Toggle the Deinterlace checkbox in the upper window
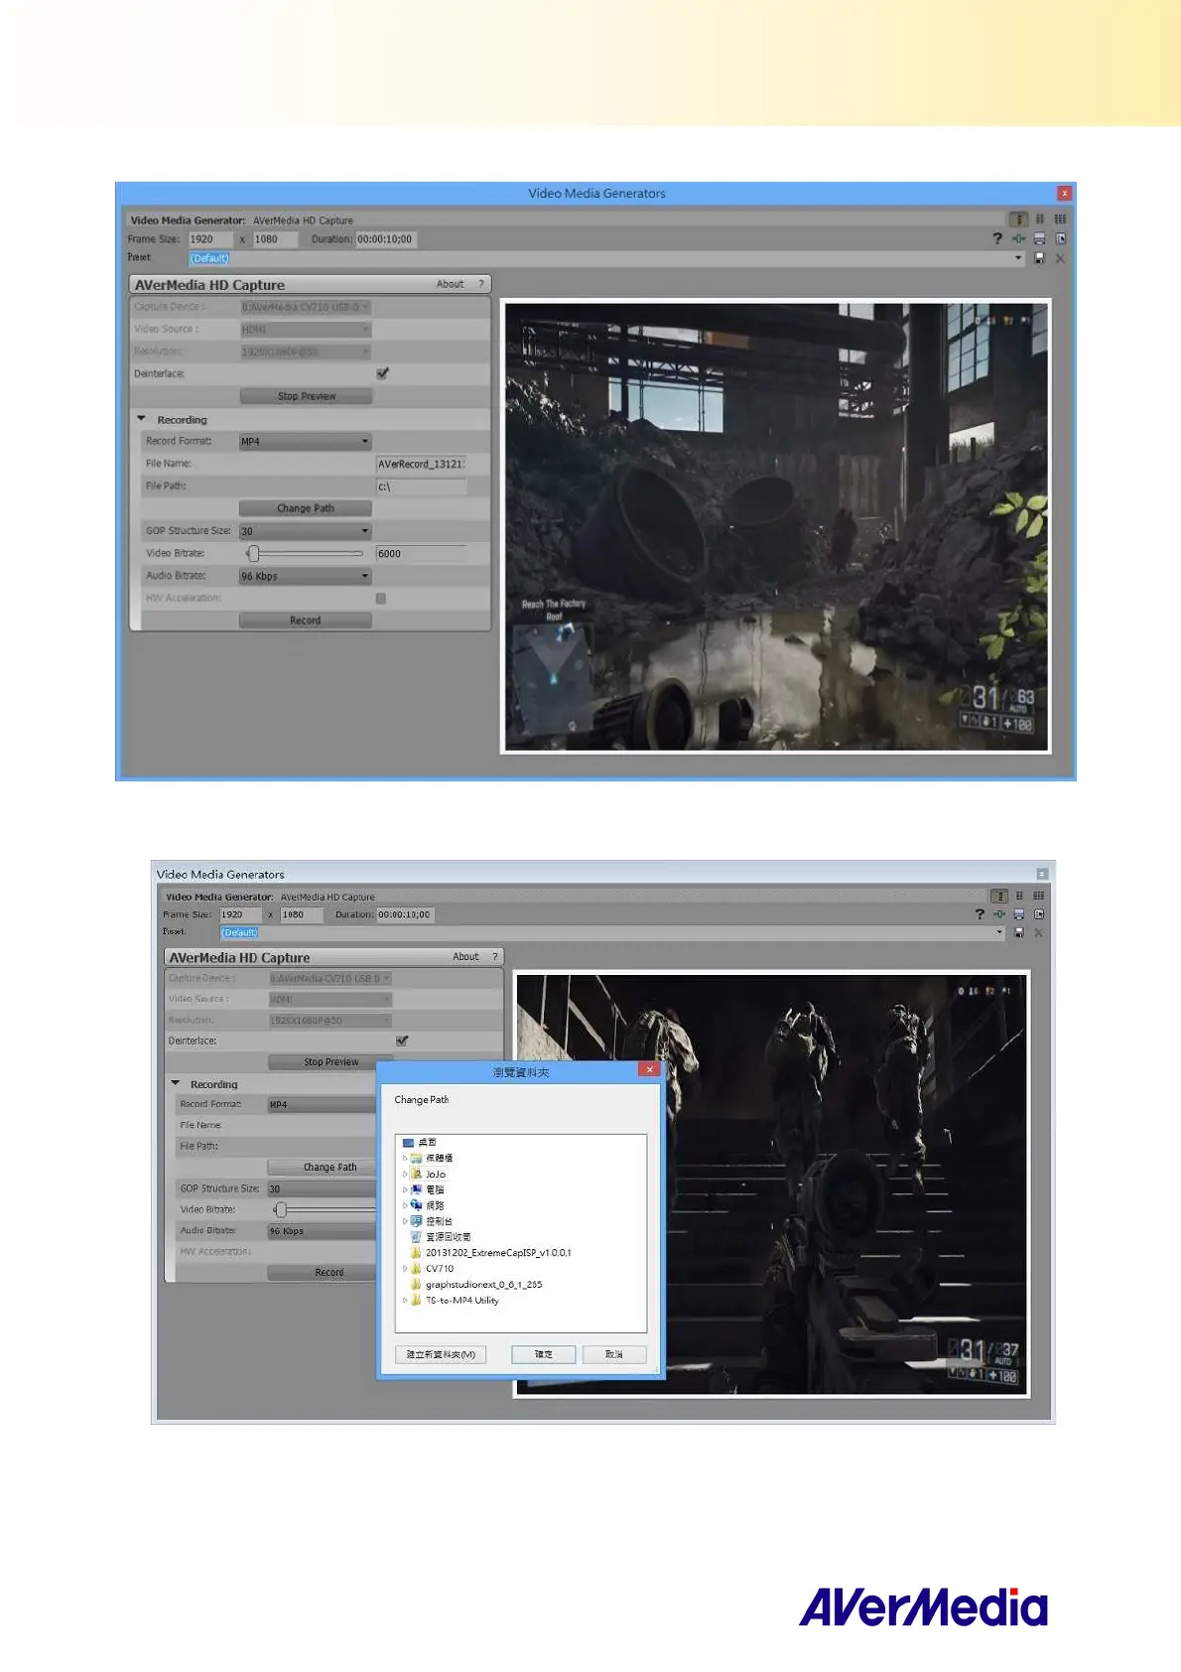Image resolution: width=1181 pixels, height=1672 pixels. 382,374
